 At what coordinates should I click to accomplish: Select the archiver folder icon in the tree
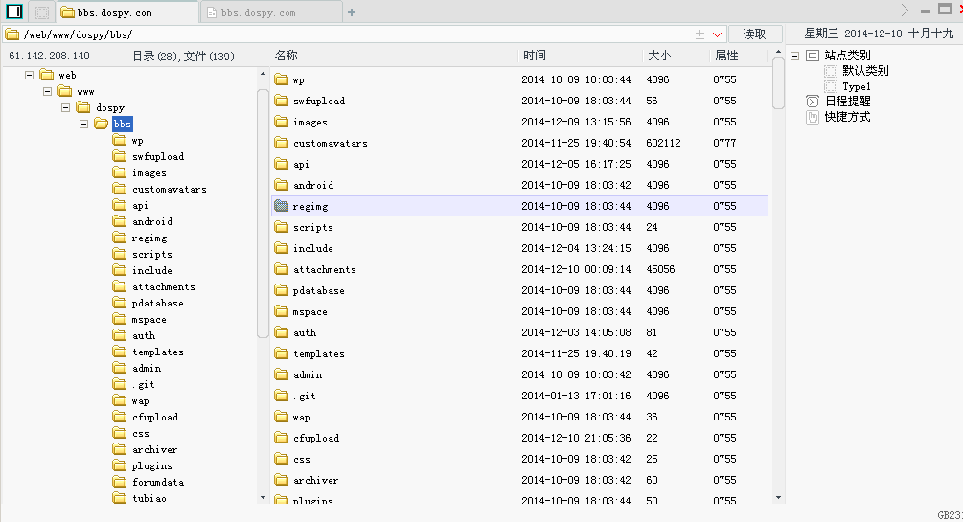[120, 449]
